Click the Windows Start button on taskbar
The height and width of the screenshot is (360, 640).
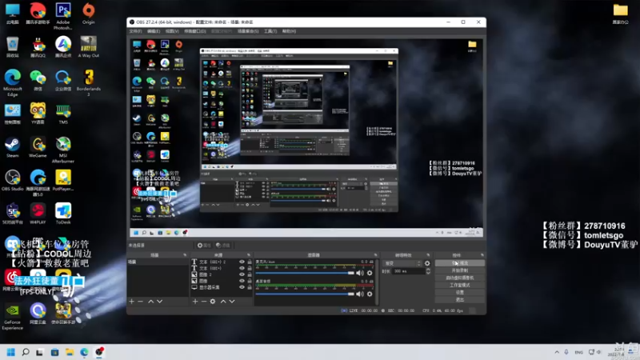(11, 352)
